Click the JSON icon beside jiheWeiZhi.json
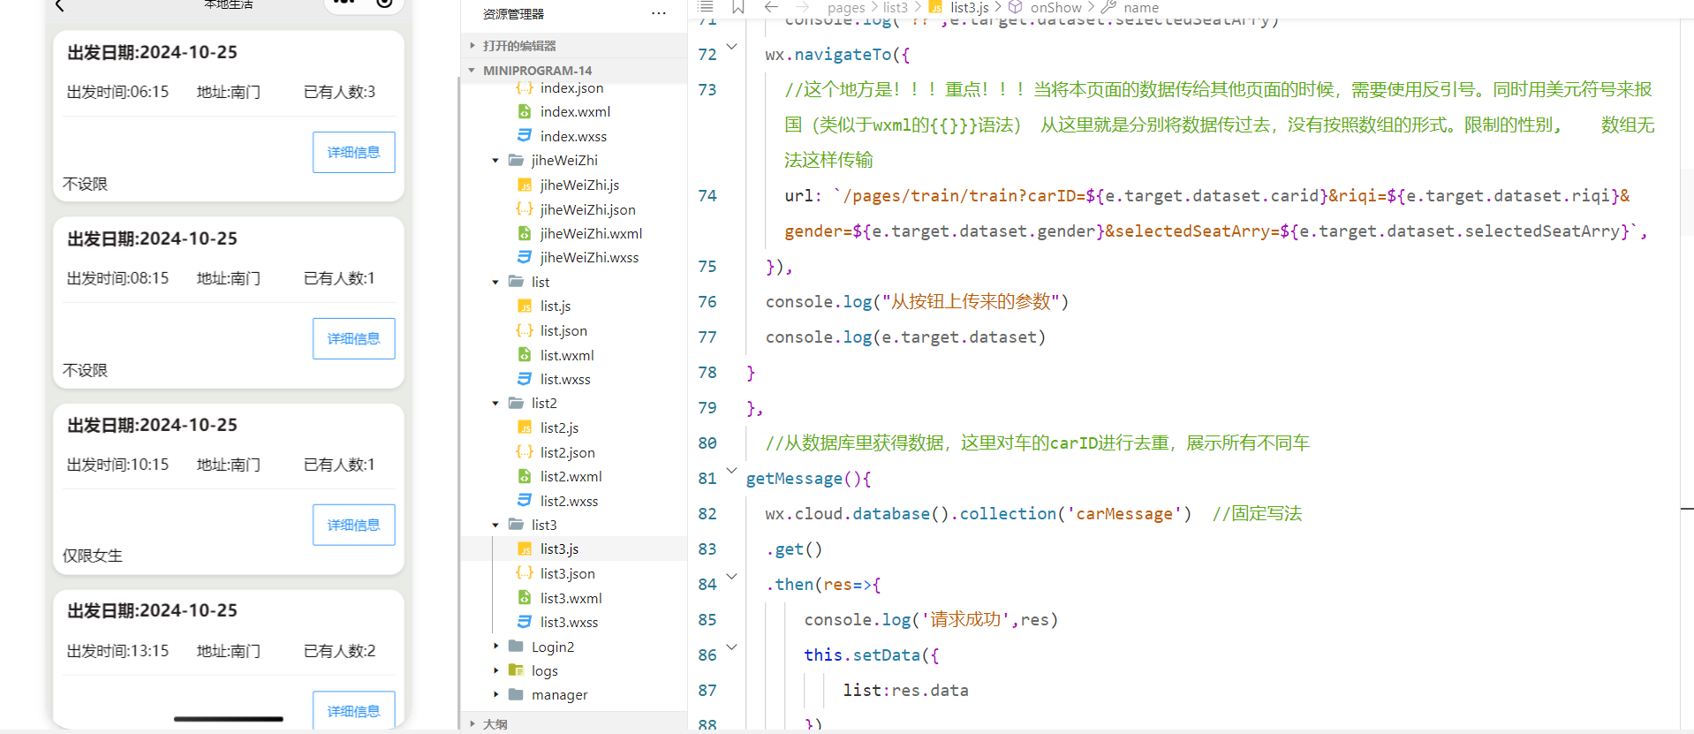 pyautogui.click(x=525, y=209)
